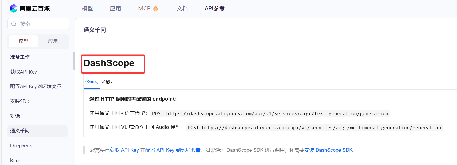Open the MCP top navigation item
The height and width of the screenshot is (165, 457).
(x=144, y=8)
